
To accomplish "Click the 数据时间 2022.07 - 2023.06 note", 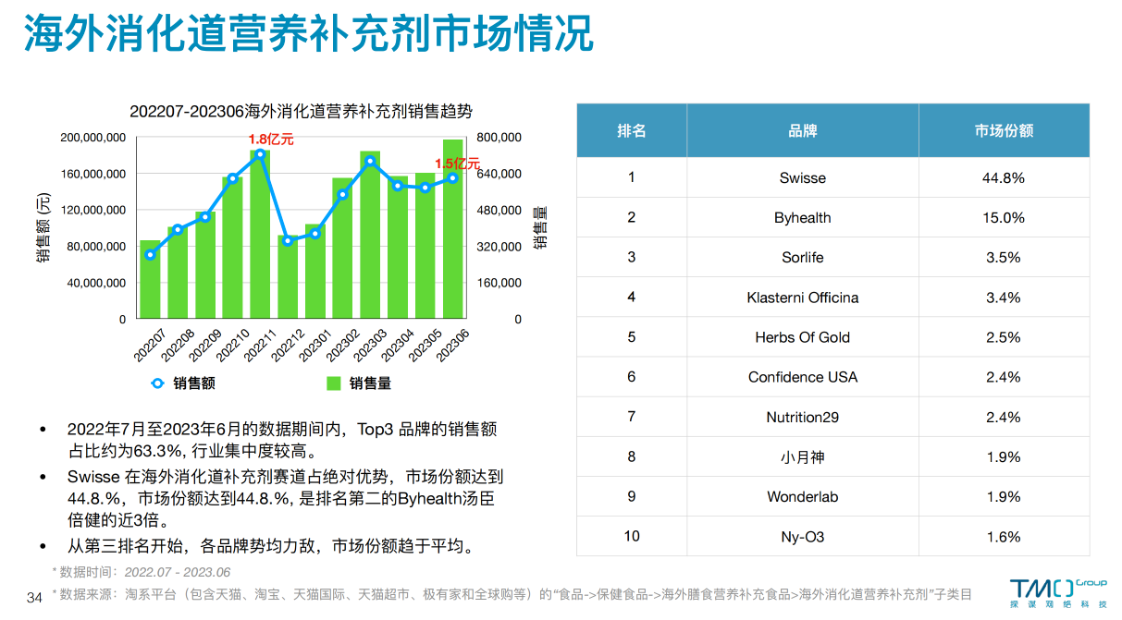I will pos(142,572).
